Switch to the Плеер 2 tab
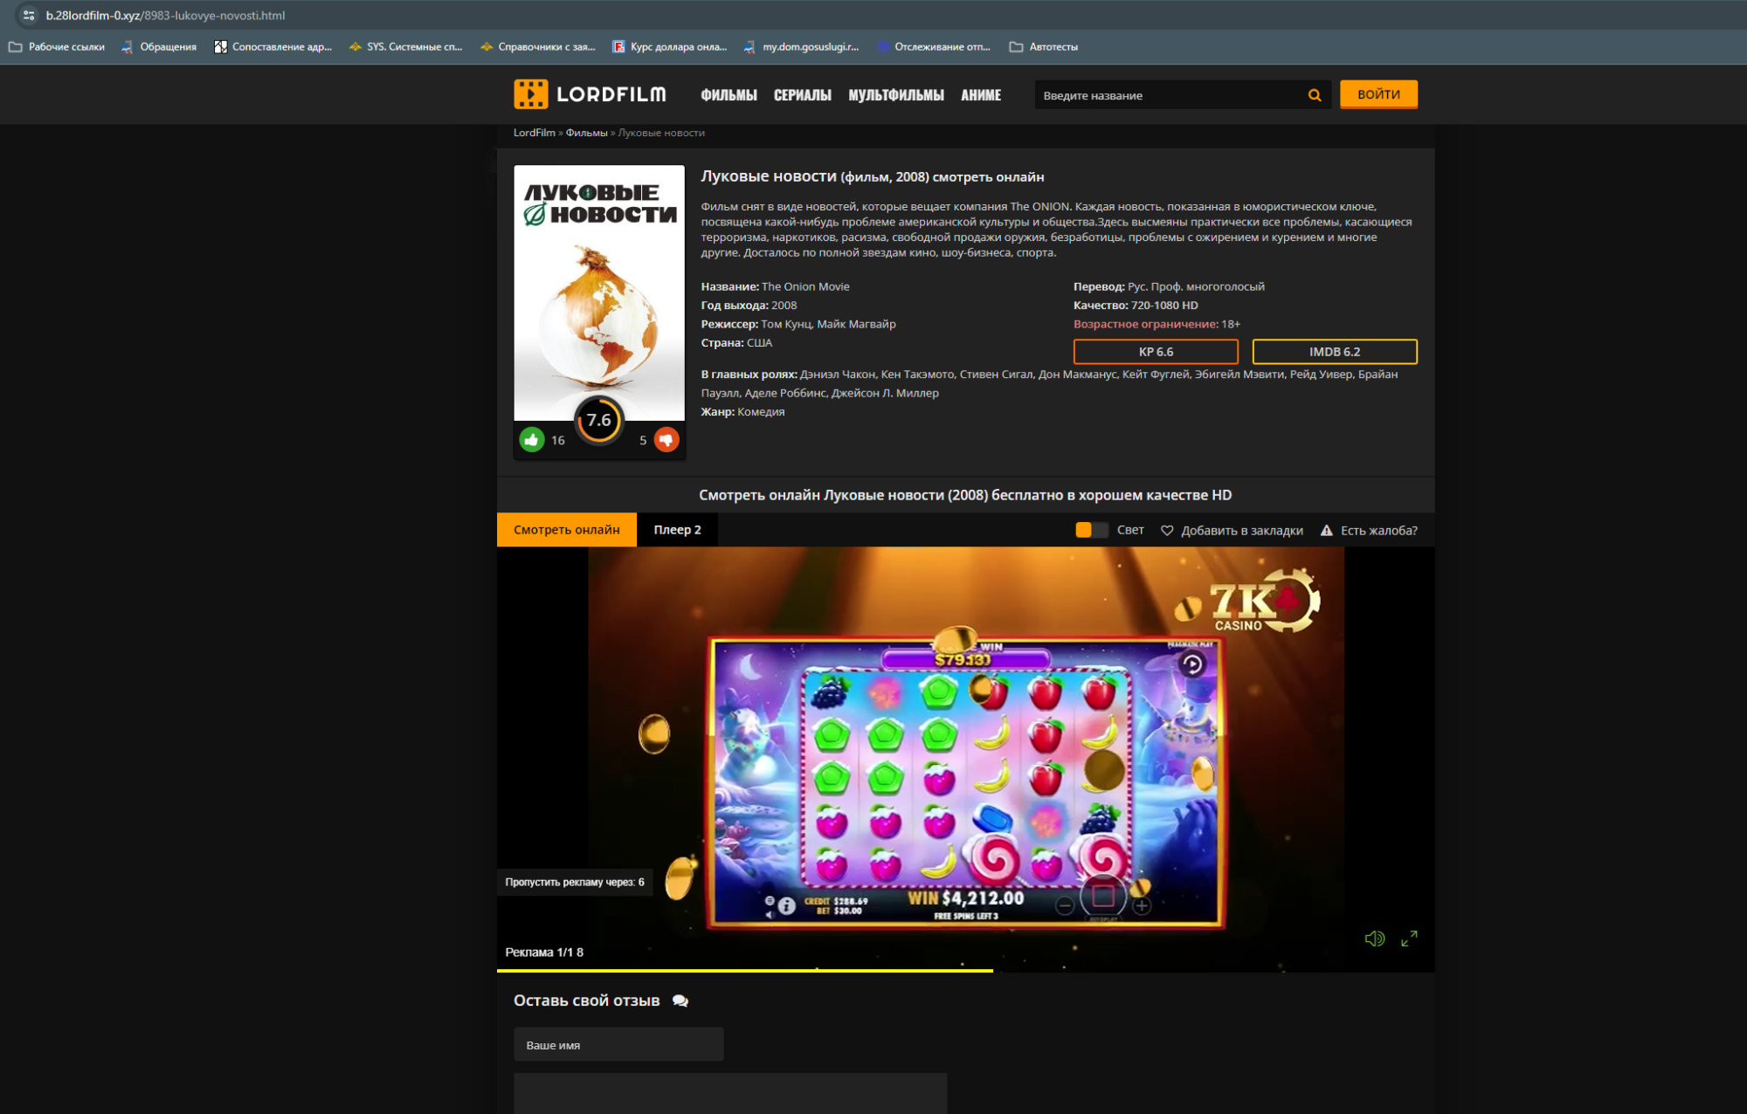Image resolution: width=1747 pixels, height=1114 pixels. click(x=677, y=530)
